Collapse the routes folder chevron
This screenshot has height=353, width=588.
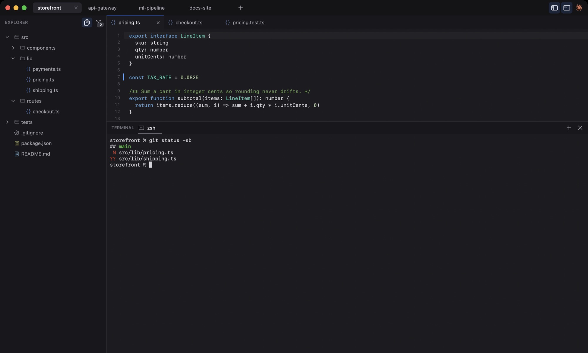[x=13, y=101]
